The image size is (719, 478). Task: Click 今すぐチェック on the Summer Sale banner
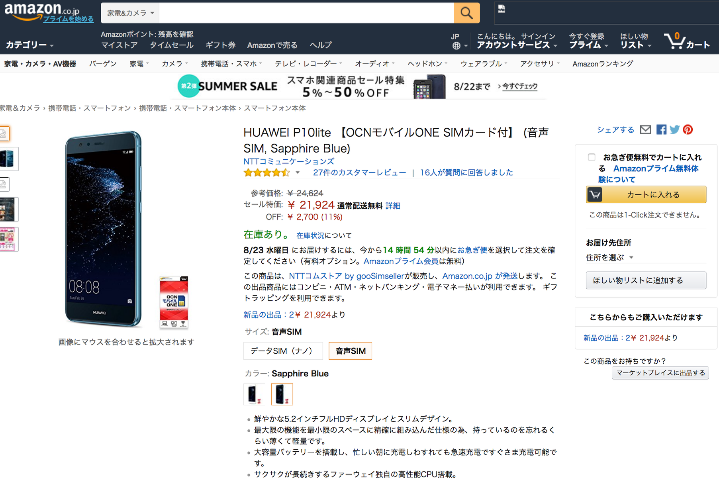[x=519, y=86]
